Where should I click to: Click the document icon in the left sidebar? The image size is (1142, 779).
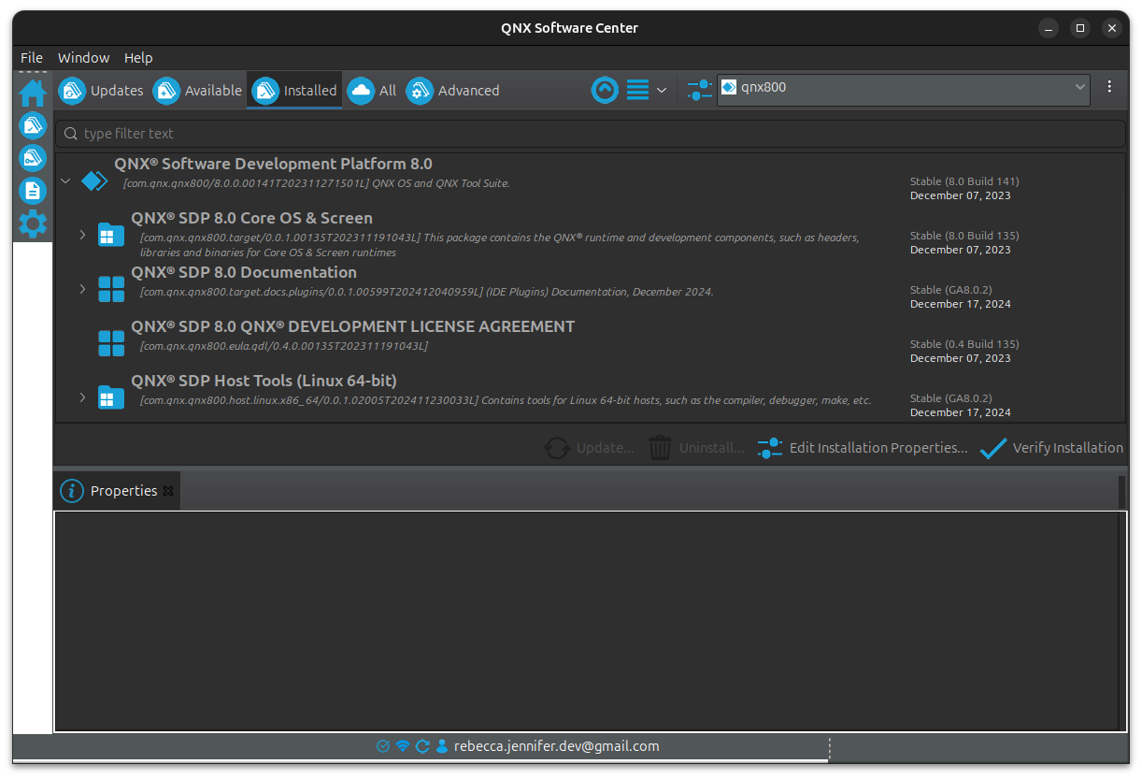33,191
